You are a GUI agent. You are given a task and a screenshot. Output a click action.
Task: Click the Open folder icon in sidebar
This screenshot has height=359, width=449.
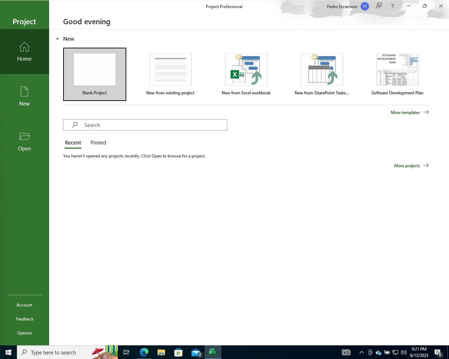coord(24,137)
